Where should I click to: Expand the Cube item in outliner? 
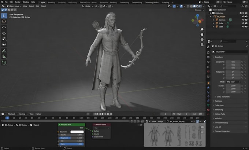coord(213,23)
